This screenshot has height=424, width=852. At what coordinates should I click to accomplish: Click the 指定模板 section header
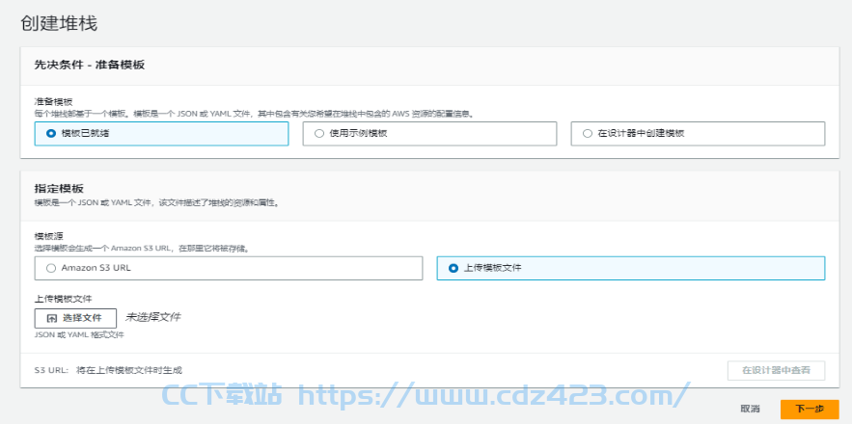coord(59,189)
